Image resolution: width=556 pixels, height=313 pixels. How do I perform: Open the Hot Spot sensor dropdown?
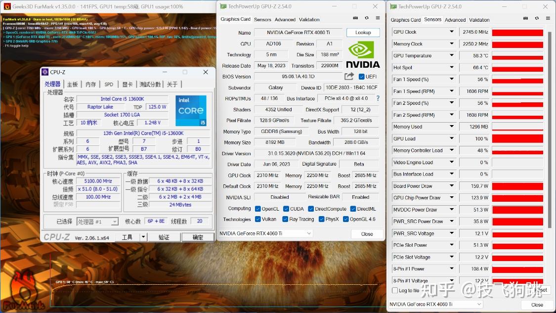[x=451, y=67]
